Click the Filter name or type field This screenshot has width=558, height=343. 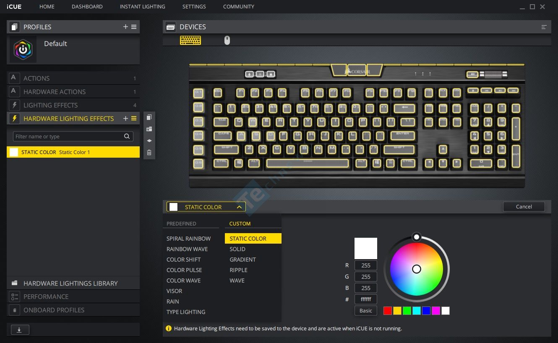tap(68, 136)
